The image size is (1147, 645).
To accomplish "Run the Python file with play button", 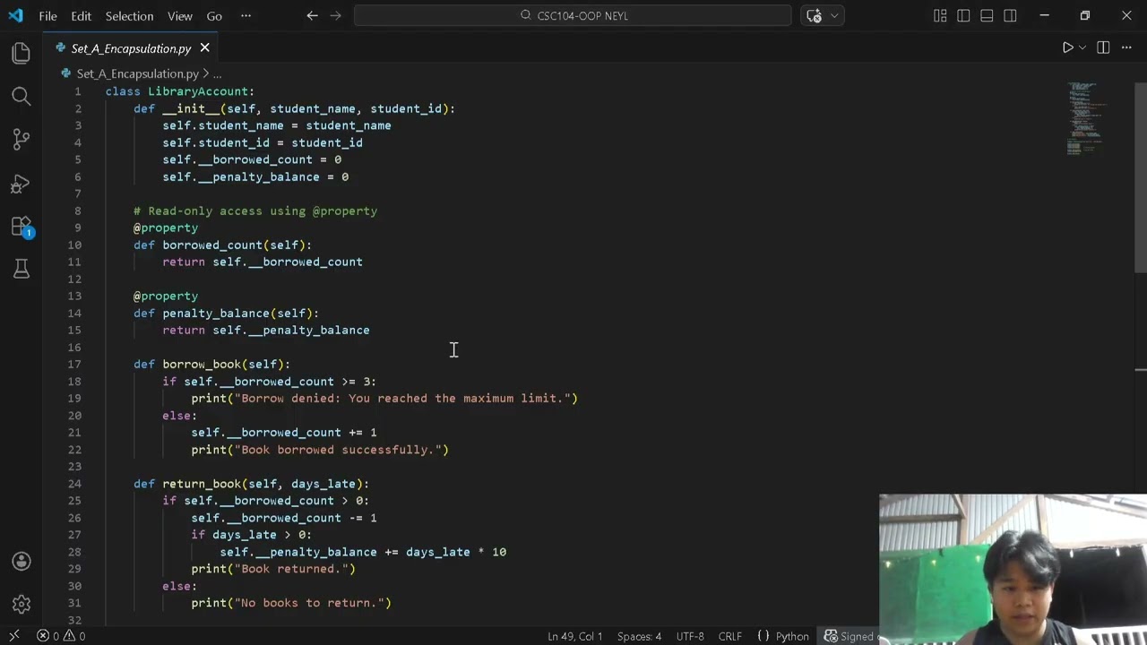I will 1067,47.
